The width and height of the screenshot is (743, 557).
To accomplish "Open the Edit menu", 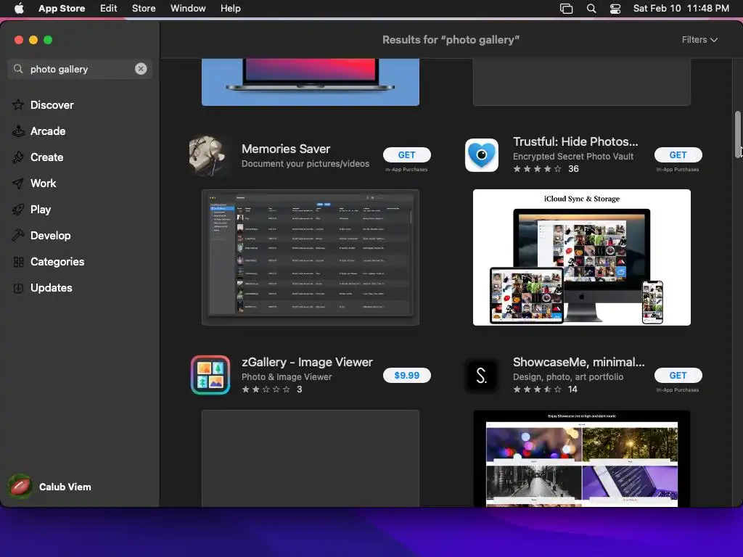I will point(109,8).
